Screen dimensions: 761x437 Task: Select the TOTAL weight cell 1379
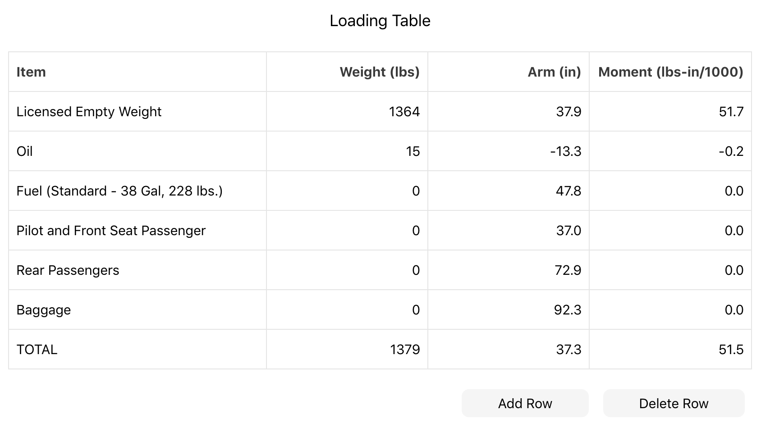[x=347, y=350]
